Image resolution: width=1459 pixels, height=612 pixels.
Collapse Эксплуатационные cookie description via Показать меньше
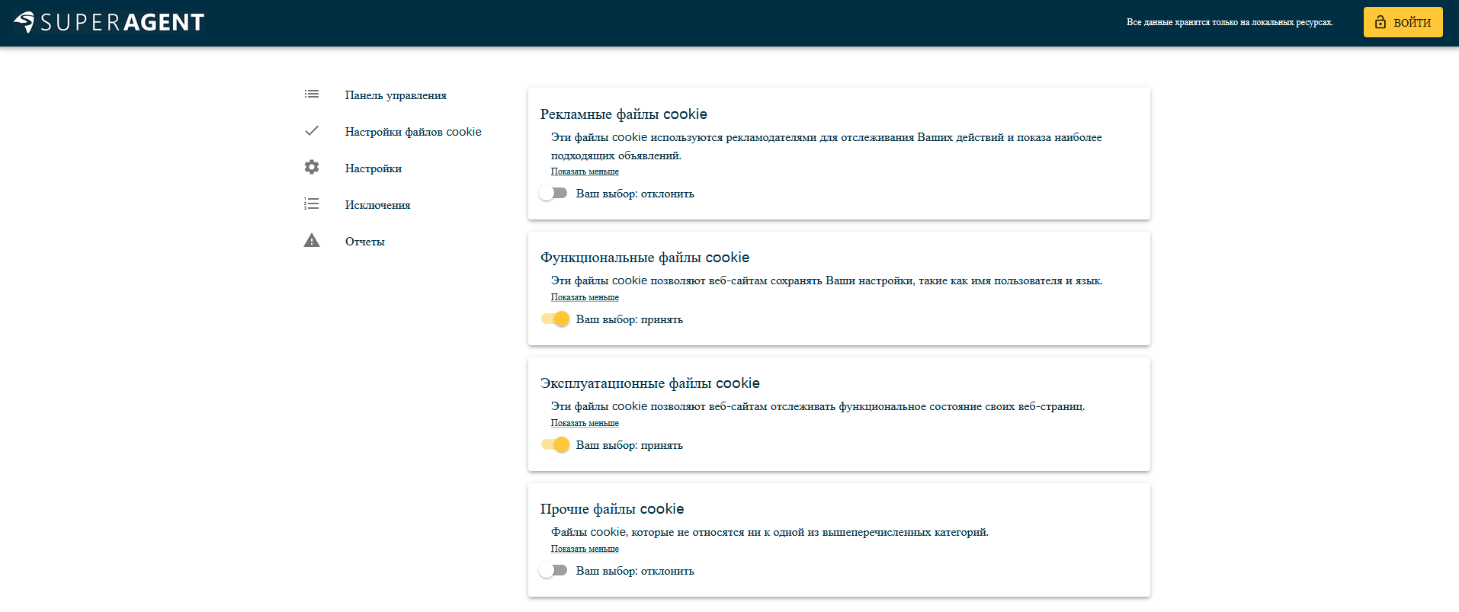pyautogui.click(x=585, y=424)
